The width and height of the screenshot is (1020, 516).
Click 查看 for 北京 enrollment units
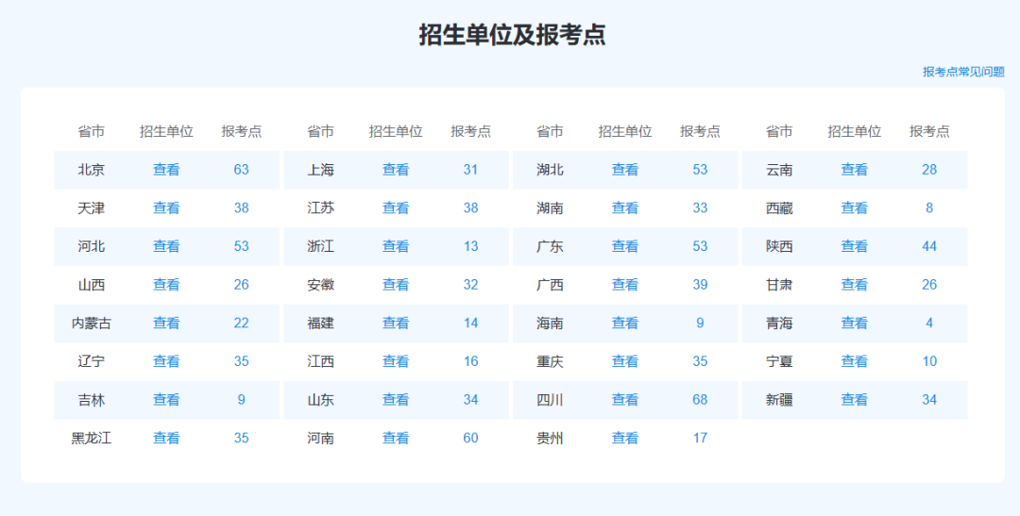[x=166, y=170]
